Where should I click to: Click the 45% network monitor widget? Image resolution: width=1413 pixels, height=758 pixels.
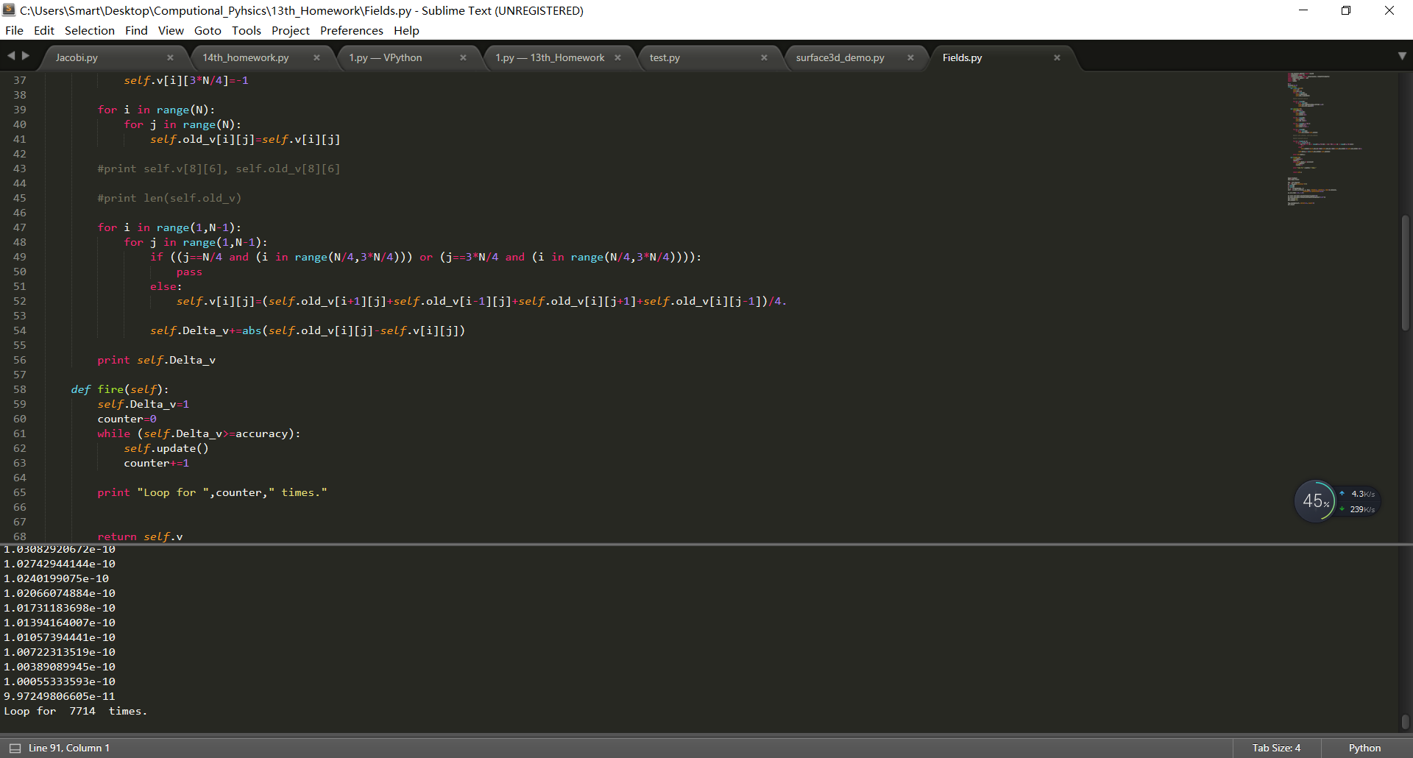click(1315, 501)
